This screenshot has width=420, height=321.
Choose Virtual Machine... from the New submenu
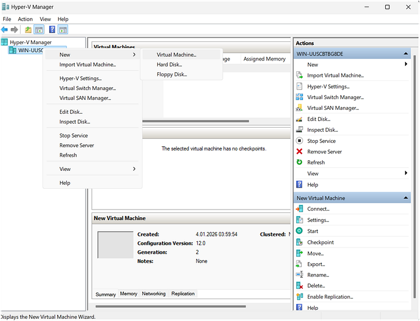click(x=181, y=54)
